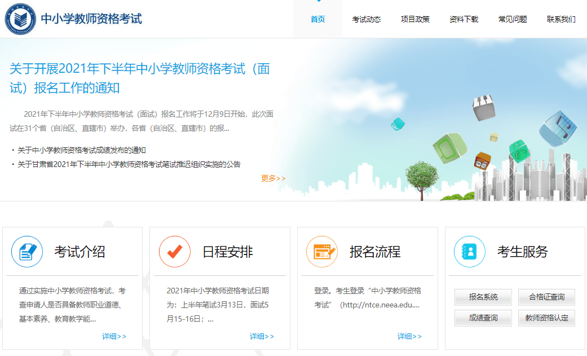
Task: Click the NTCE site logo emblem
Action: point(20,19)
